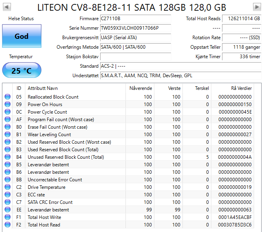Click the Nåverende column header

140,88
